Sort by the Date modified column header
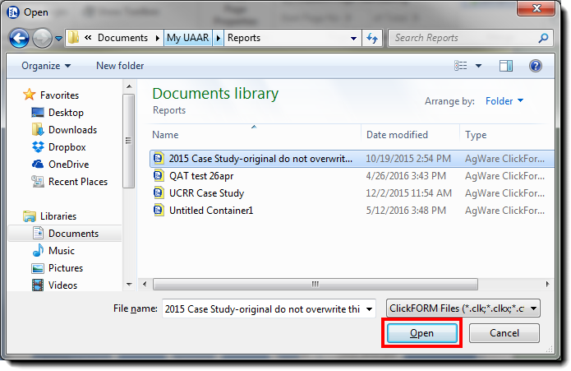The image size is (571, 371). (x=397, y=135)
